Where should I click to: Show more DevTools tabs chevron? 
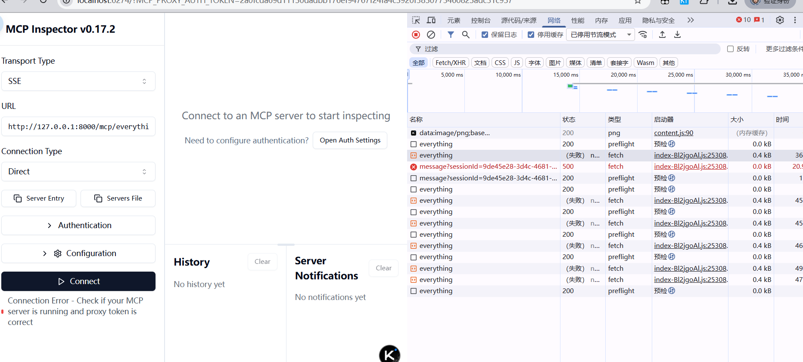(x=691, y=20)
